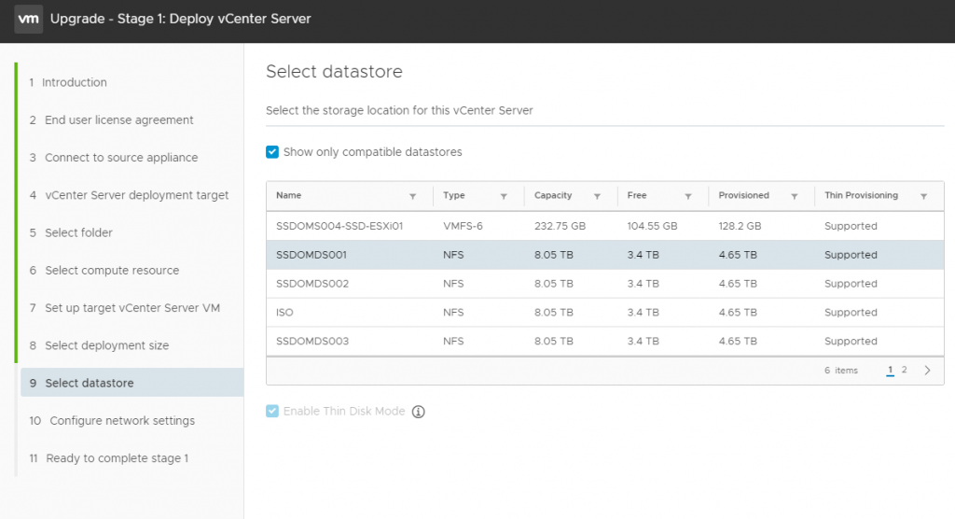This screenshot has height=519, width=955.
Task: Open filter for Name column
Action: tap(413, 196)
